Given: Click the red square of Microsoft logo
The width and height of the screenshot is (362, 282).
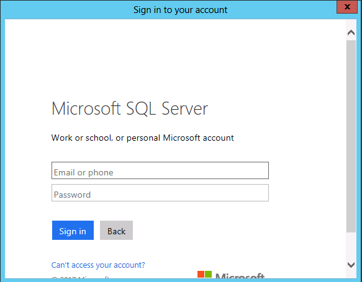Looking at the screenshot, I should point(201,275).
